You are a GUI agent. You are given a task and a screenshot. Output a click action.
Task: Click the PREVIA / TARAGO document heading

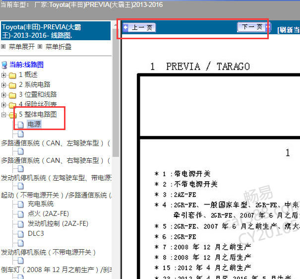coord(208,67)
